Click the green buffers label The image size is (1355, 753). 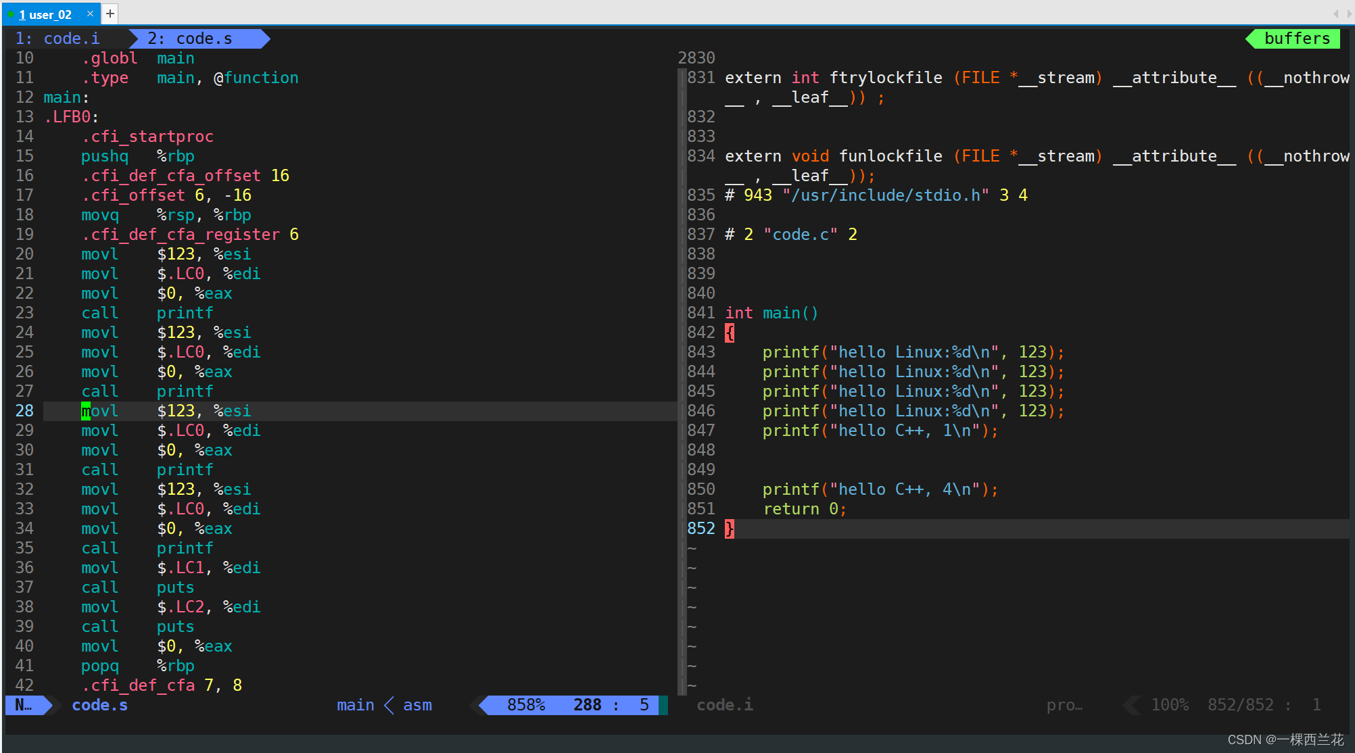[x=1296, y=39]
